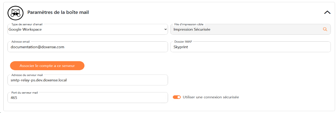
Task: Disable the secure connection toggle switch
Action: click(177, 97)
